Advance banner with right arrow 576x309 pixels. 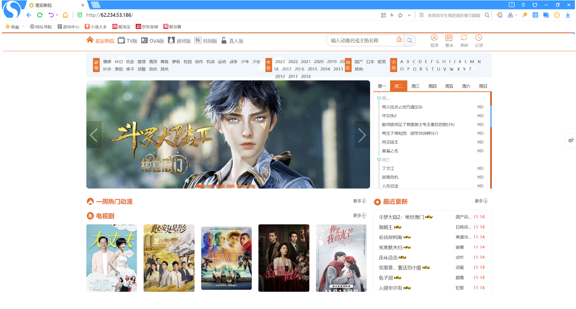(x=362, y=135)
